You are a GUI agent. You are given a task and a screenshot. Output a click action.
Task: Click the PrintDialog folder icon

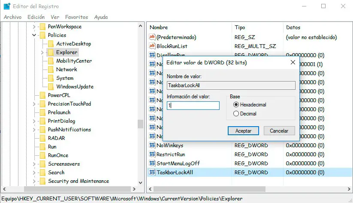[42, 121]
